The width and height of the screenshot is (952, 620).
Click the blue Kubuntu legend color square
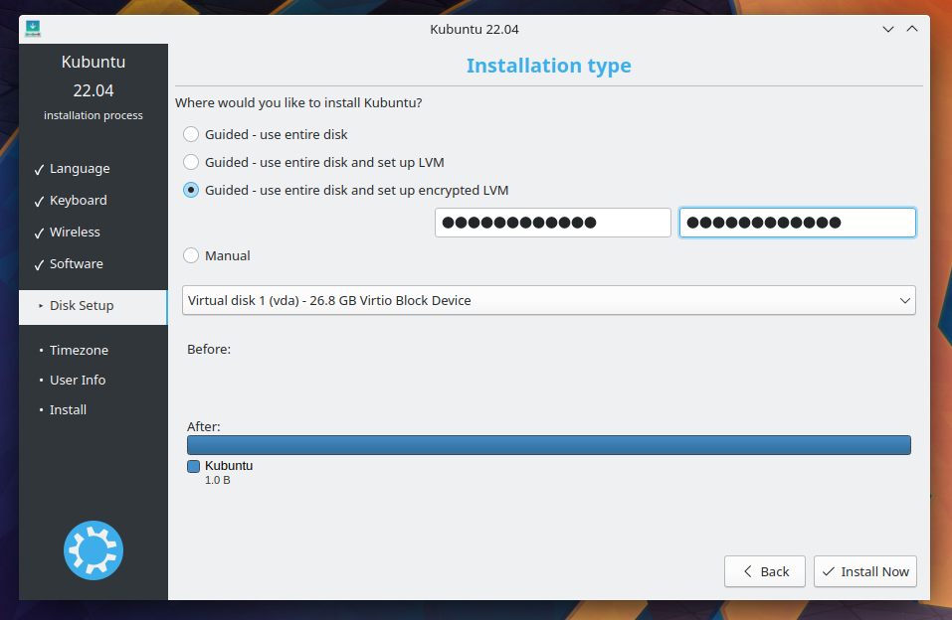click(194, 466)
